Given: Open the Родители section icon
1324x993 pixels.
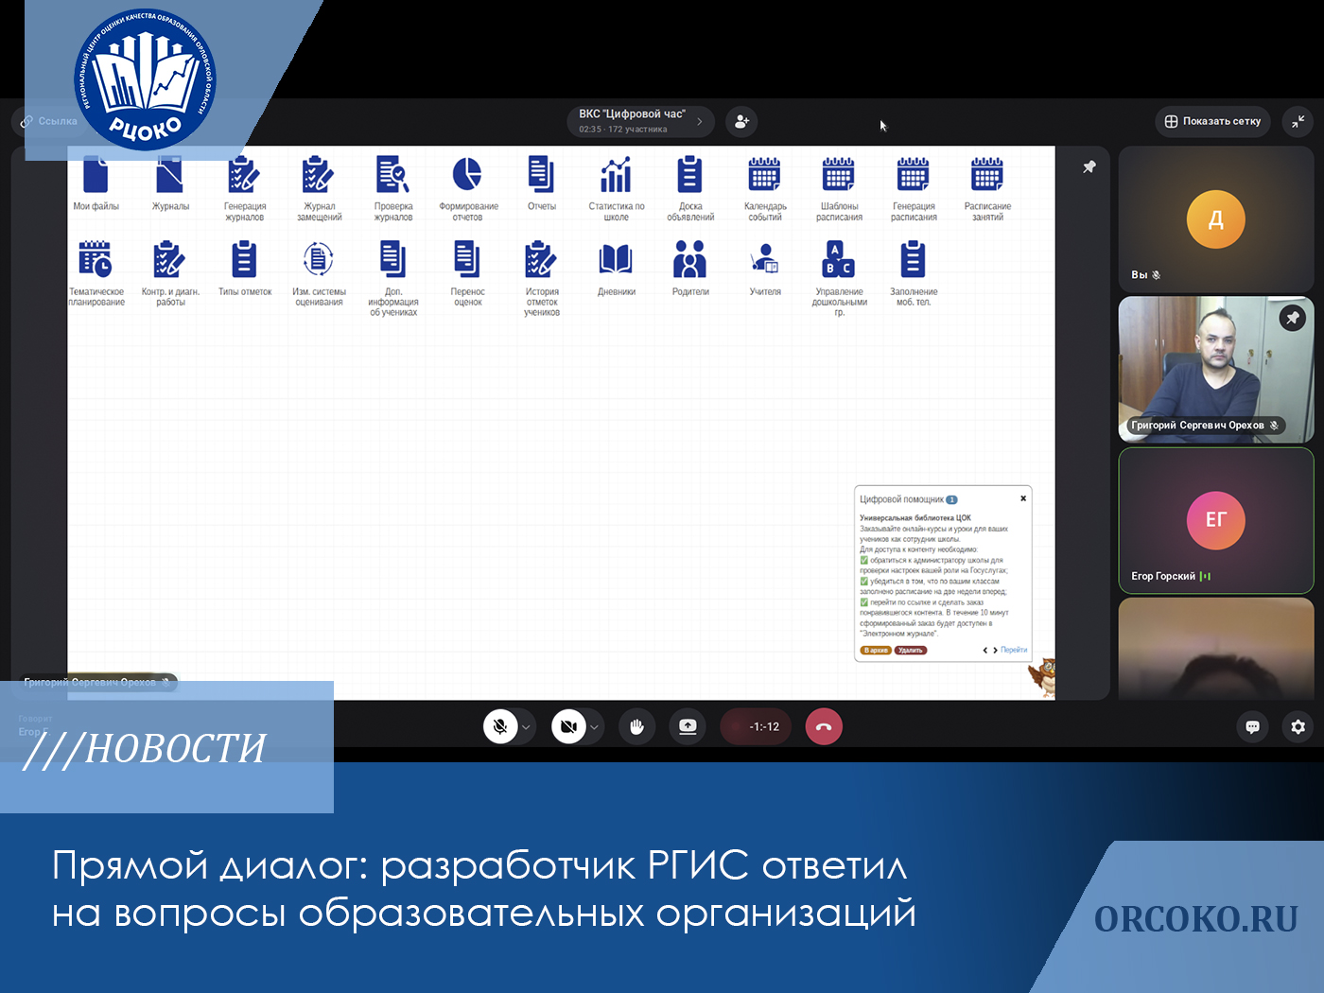Looking at the screenshot, I should click(690, 259).
